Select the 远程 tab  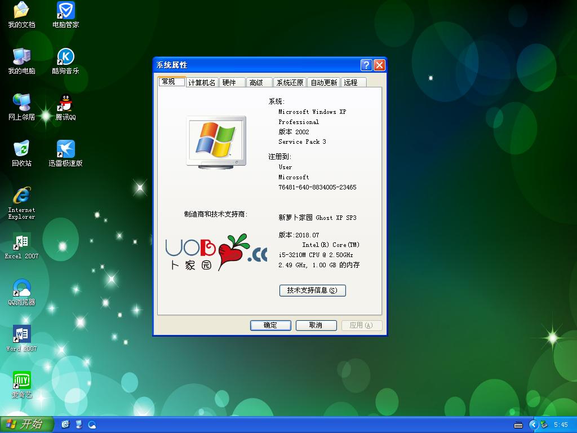pyautogui.click(x=352, y=82)
